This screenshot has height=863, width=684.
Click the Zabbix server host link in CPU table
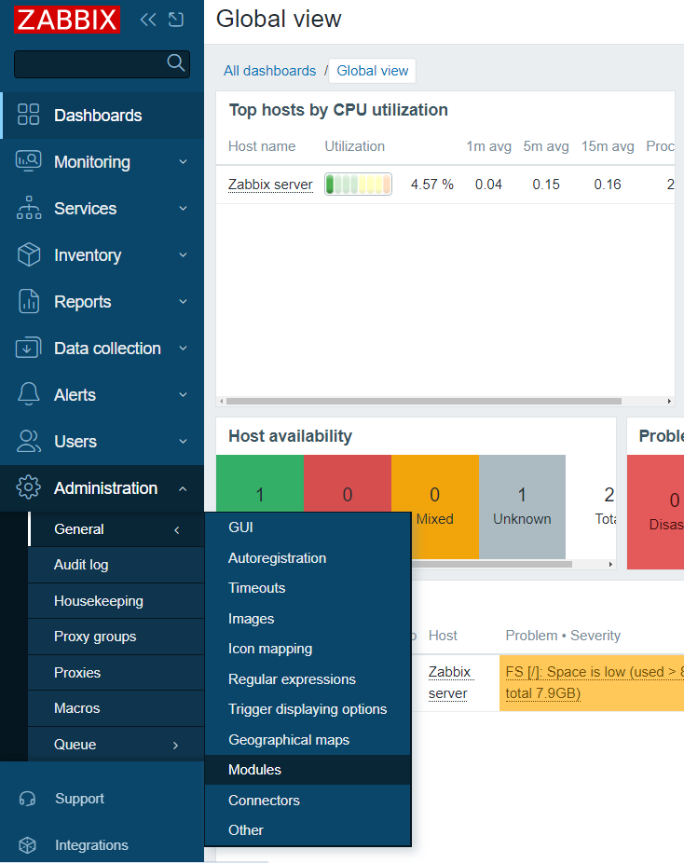[270, 185]
